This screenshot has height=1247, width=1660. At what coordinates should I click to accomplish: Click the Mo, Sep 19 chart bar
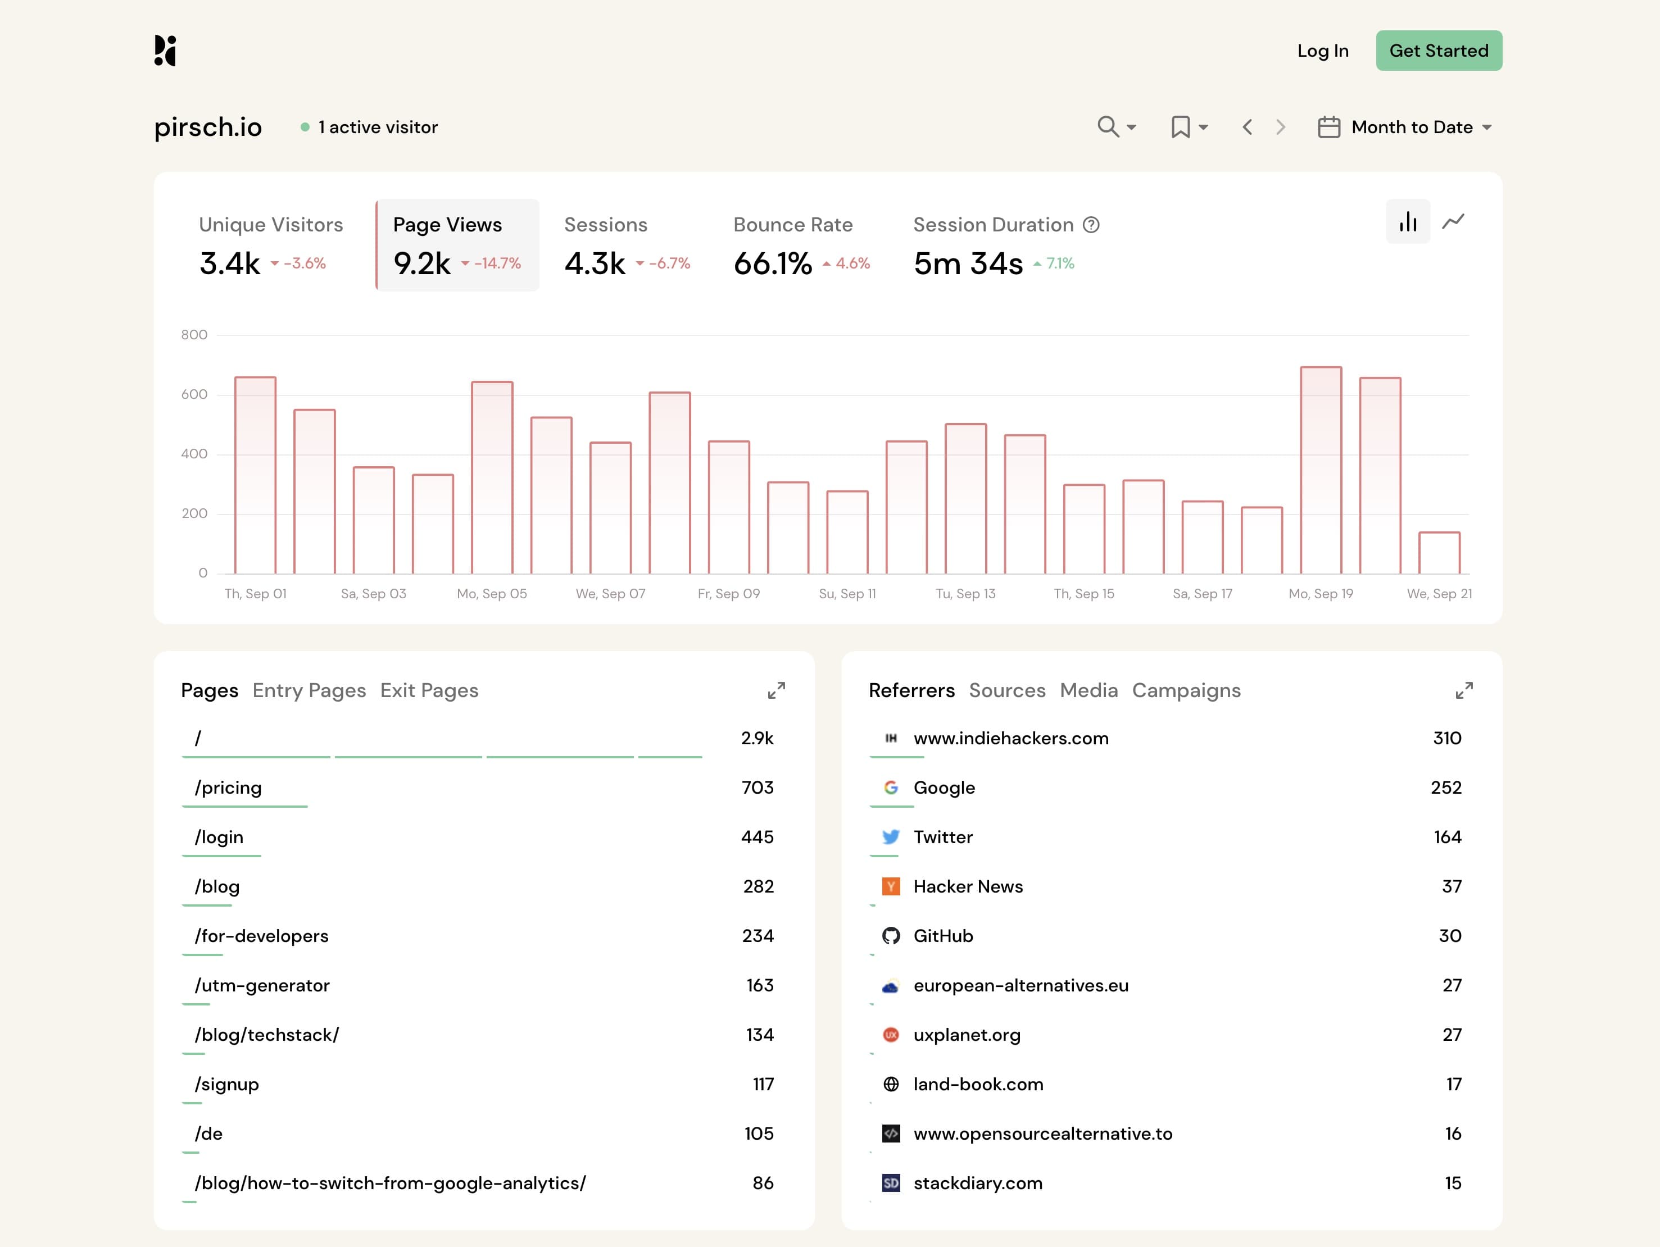tap(1320, 471)
